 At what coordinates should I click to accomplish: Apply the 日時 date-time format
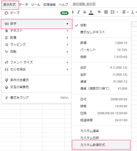coord(101,113)
